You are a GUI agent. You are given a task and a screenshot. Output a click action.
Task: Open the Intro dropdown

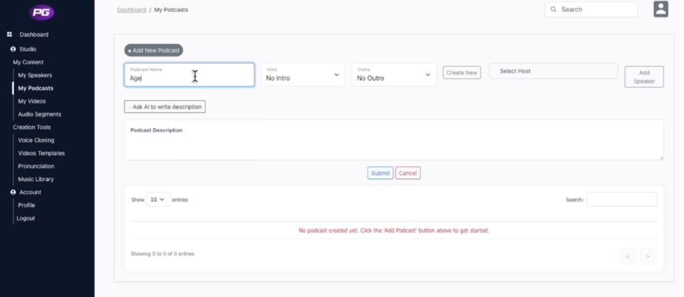point(303,75)
